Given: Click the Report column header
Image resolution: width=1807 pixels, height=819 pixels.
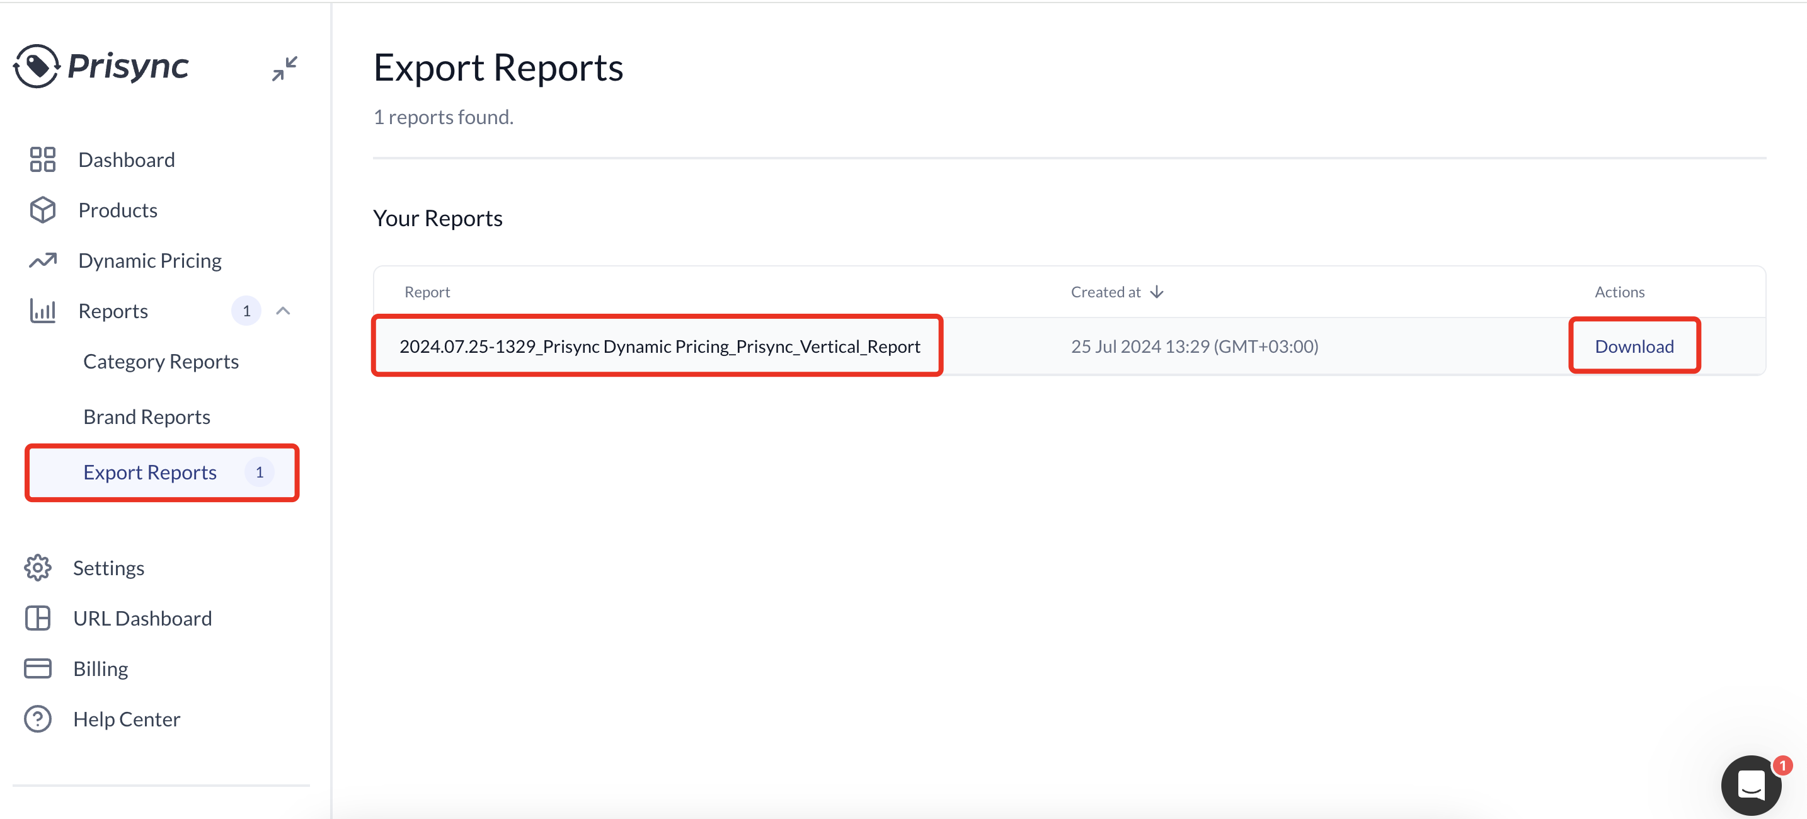Looking at the screenshot, I should (427, 292).
